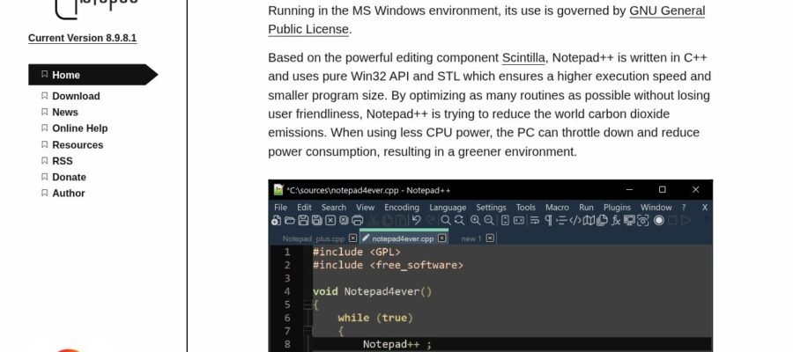Open the Author sidebar link
Screen dimensions: 793x352
pos(68,194)
